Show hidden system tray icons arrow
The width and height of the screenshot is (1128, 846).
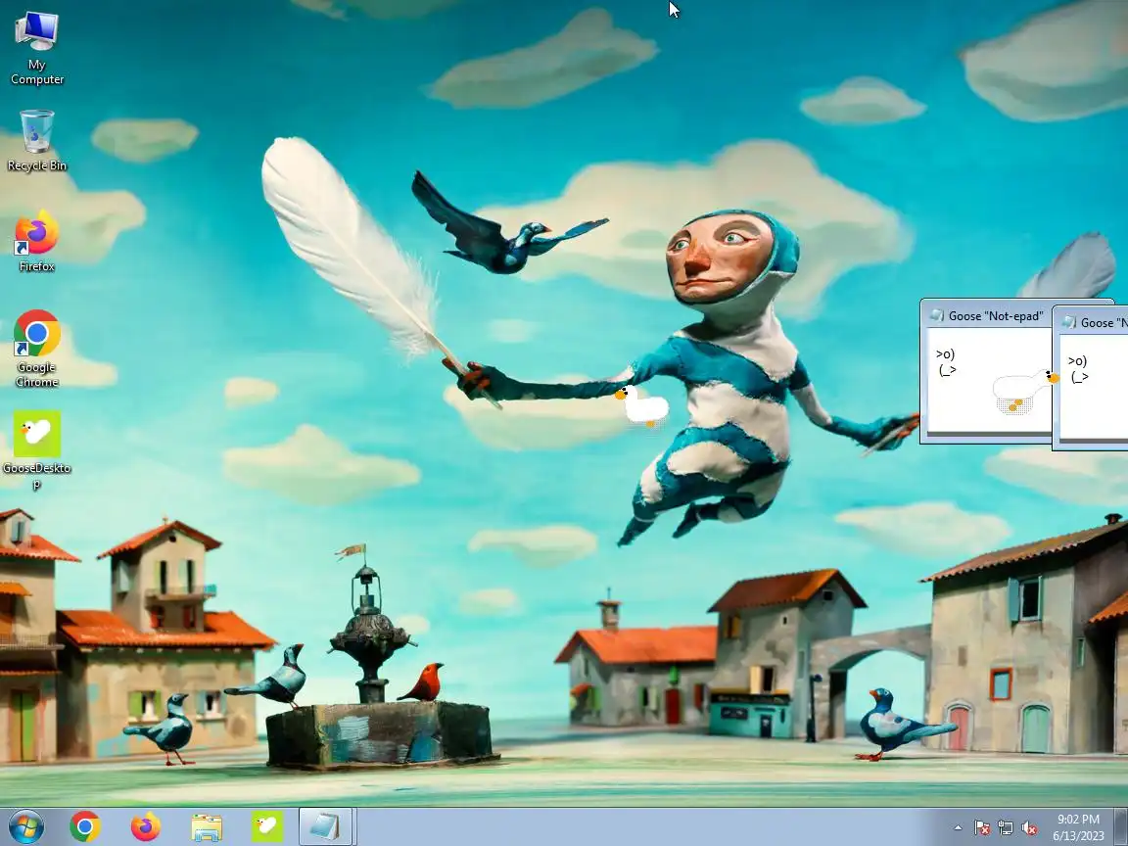coord(958,828)
